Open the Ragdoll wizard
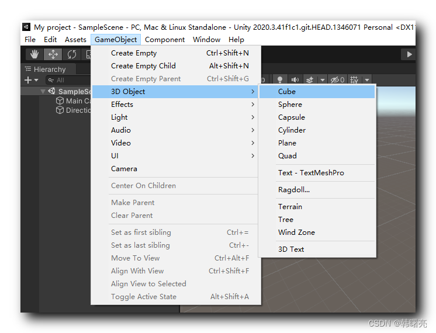 (x=317, y=190)
